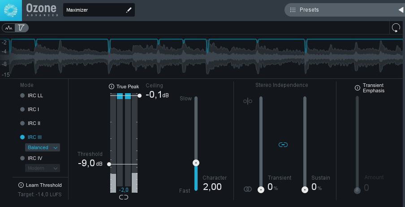405x207 pixels.
Task: Click the -2,0 gain reduction readout
Action: (x=124, y=190)
